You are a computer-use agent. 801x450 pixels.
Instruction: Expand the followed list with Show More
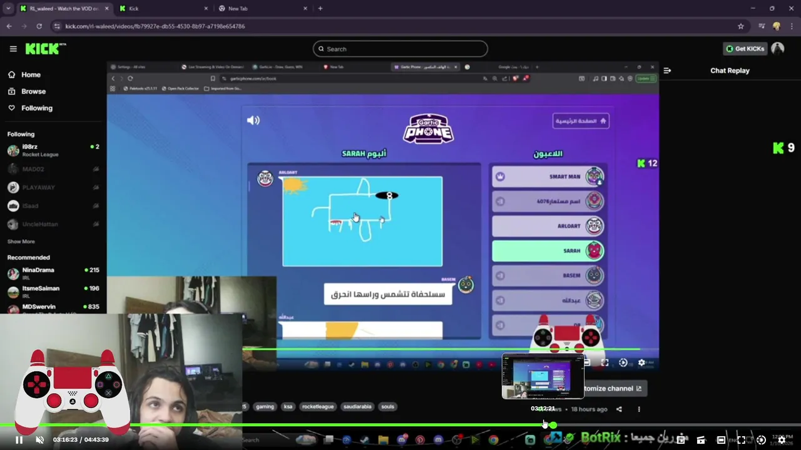21,241
